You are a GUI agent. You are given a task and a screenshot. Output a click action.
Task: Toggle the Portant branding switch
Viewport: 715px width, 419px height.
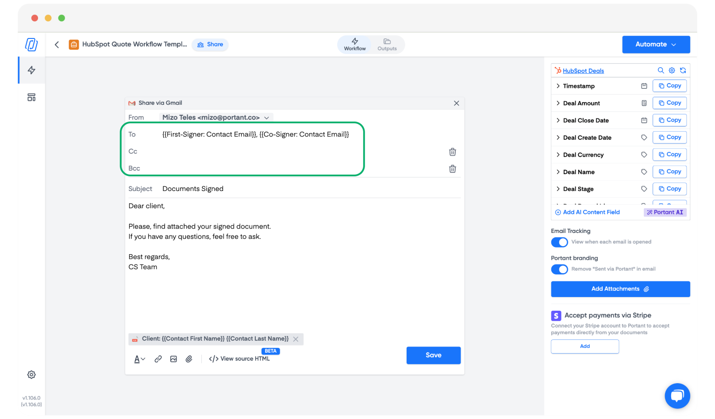pyautogui.click(x=559, y=269)
